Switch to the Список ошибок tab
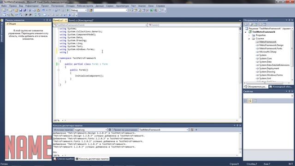Image resolution: width=295 pixels, height=166 pixels. pyautogui.click(x=64, y=159)
